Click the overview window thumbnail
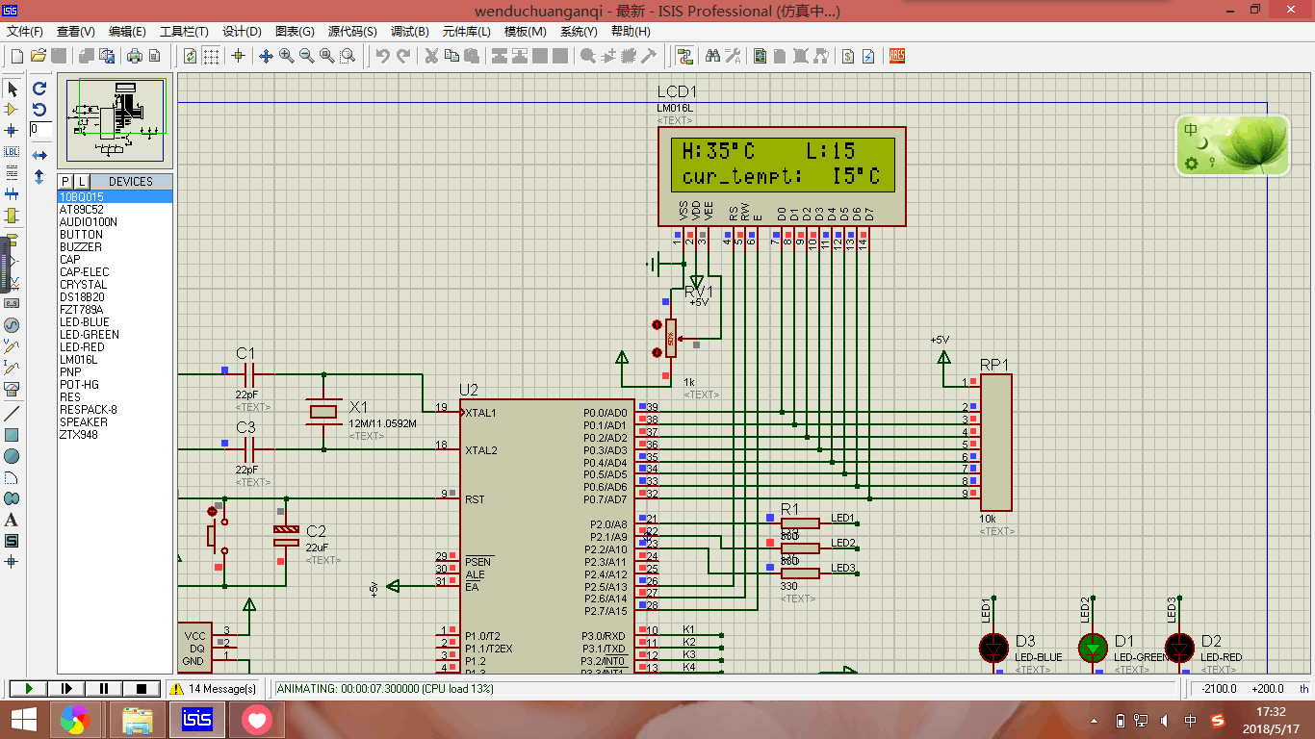The image size is (1315, 739). click(x=116, y=120)
